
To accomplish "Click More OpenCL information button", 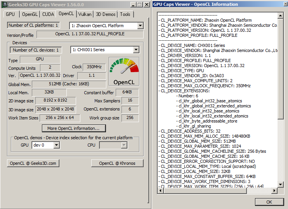I will [x=74, y=128].
